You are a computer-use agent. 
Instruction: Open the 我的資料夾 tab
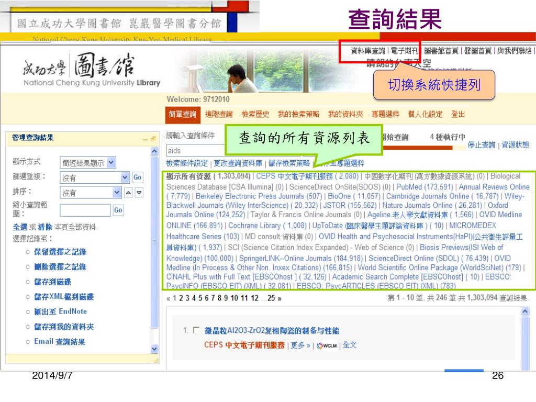(345, 114)
